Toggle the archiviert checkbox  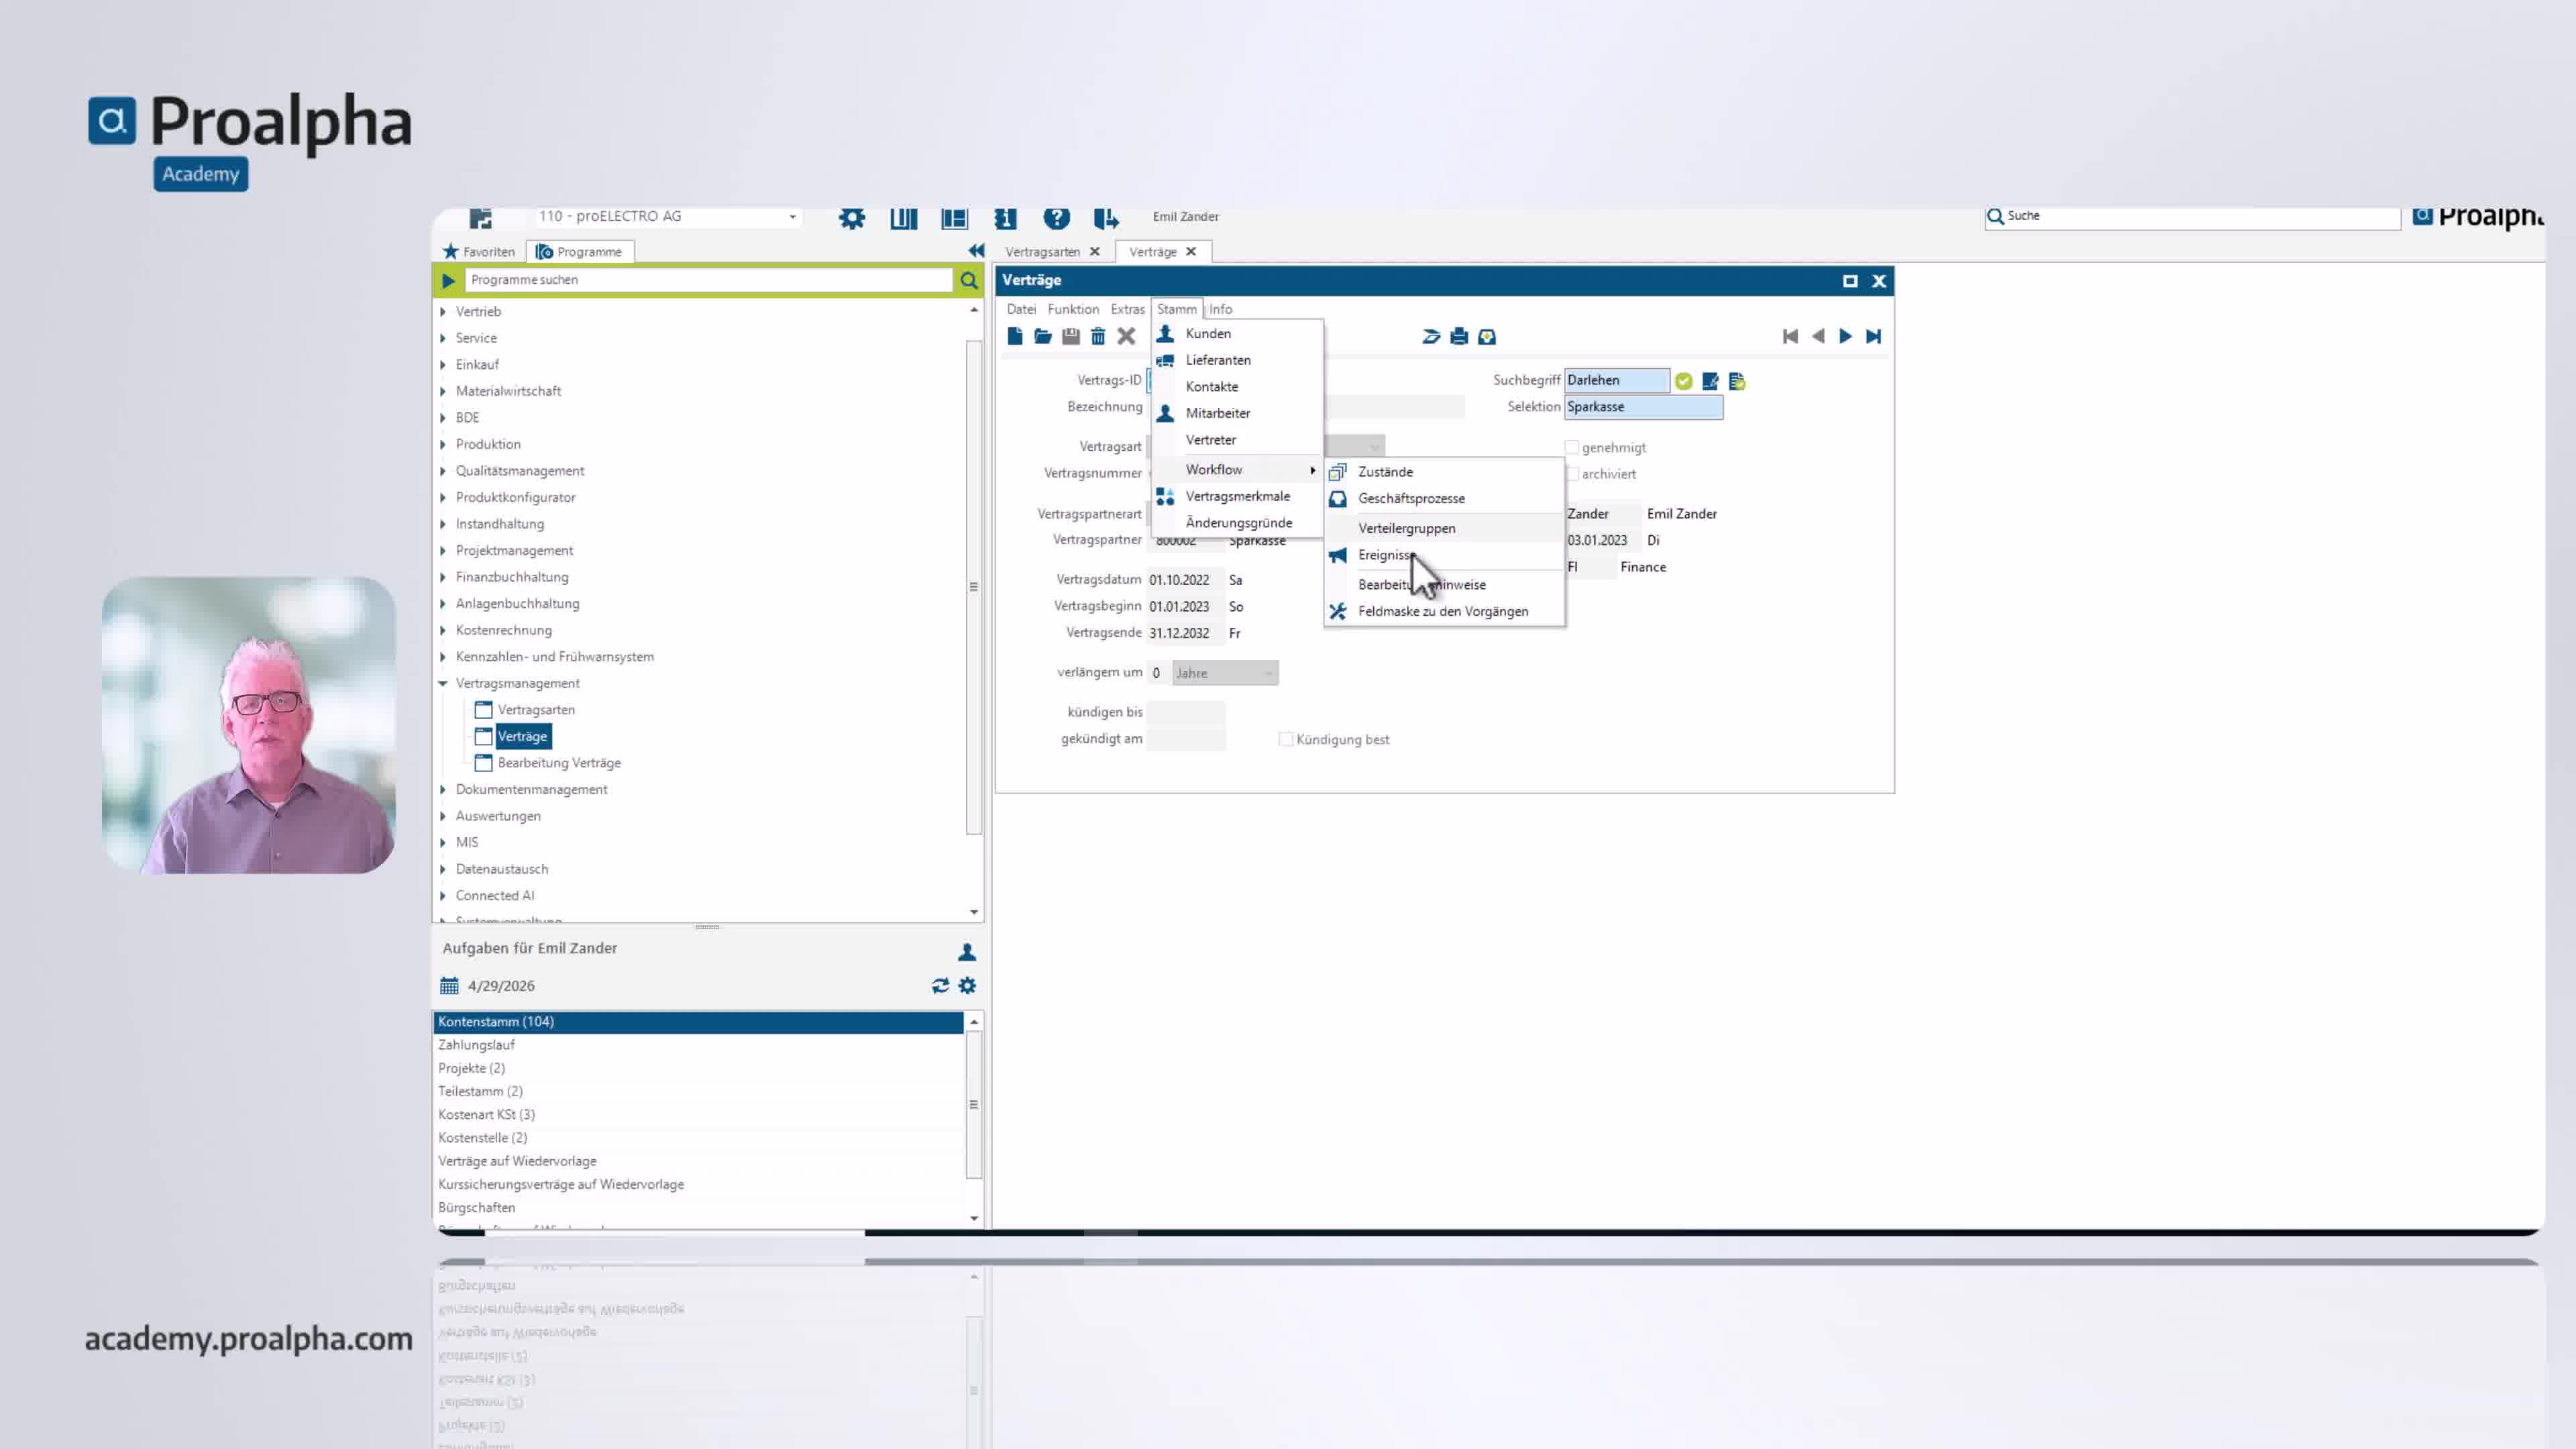1572,474
